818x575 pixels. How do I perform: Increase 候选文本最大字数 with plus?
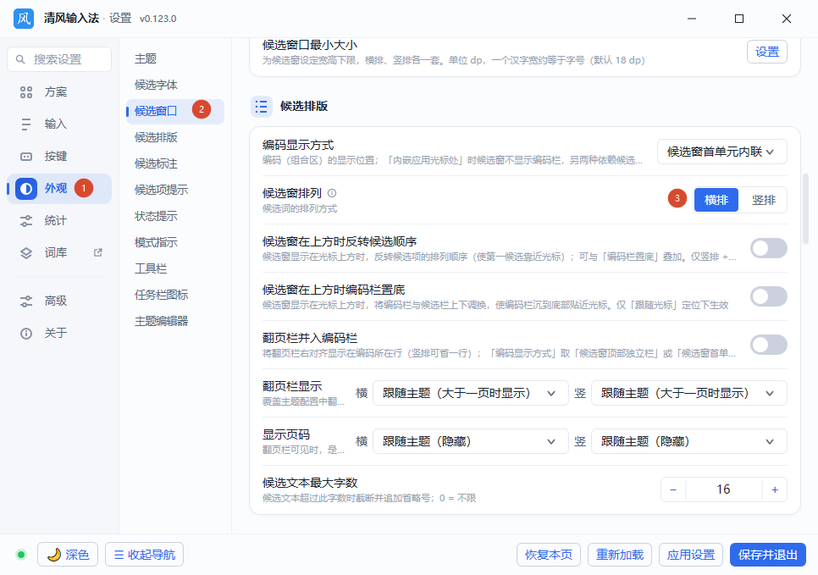tap(775, 490)
